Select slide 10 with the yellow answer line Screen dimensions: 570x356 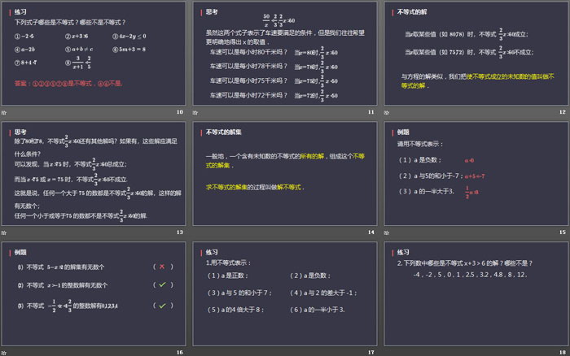coord(94,54)
